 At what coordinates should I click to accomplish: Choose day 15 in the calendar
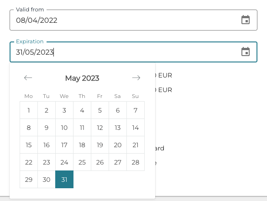29,145
